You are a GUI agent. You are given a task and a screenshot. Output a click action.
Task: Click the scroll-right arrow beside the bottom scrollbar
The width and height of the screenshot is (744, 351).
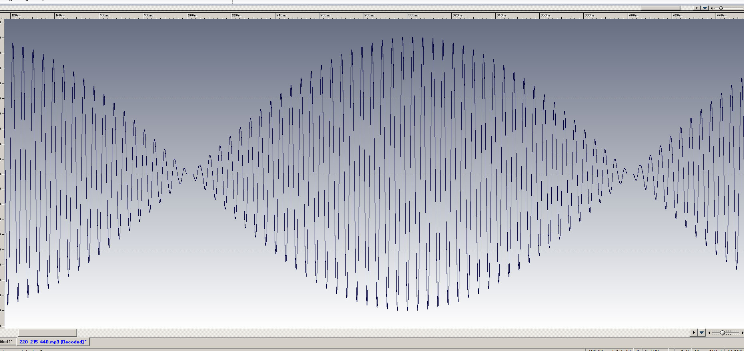[x=694, y=333]
